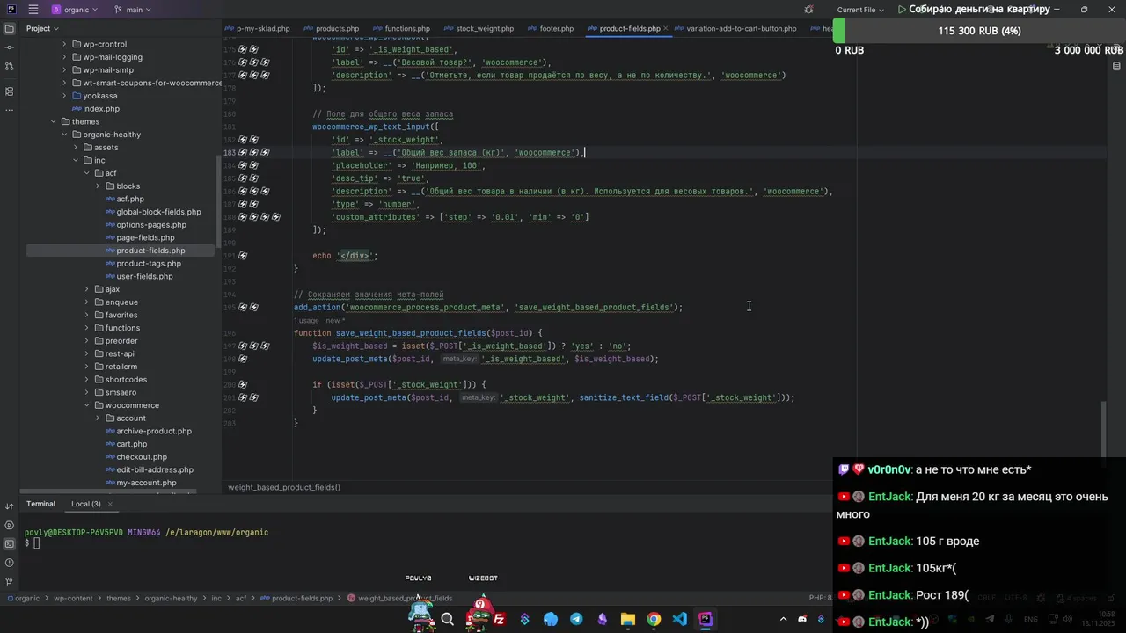The height and width of the screenshot is (633, 1126).
Task: Open the organic project dropdown
Action: pos(76,10)
